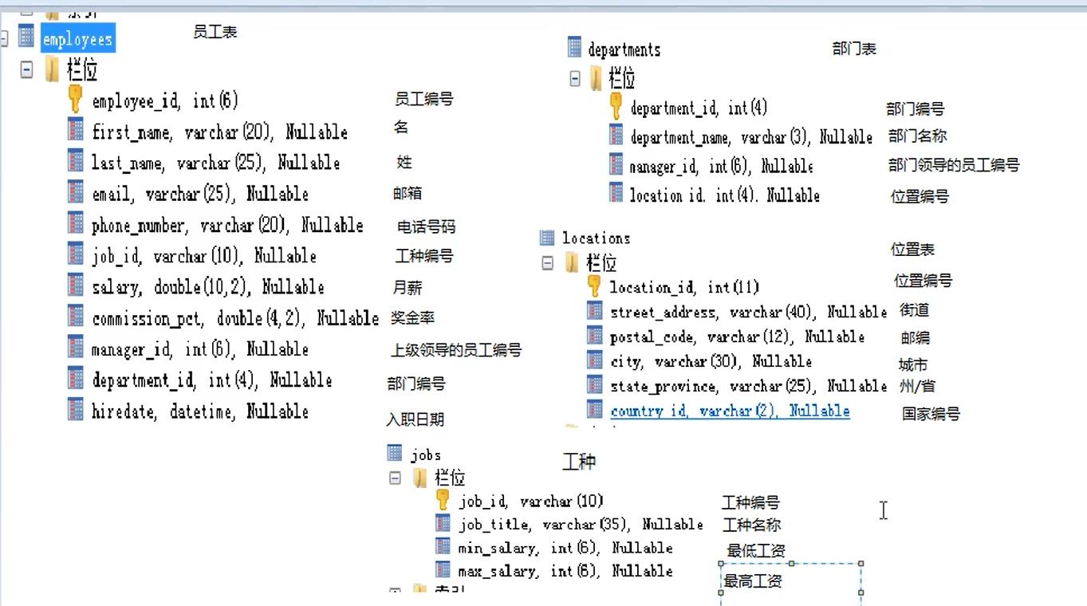Click the column icon beside commission_pct

pyautogui.click(x=76, y=317)
